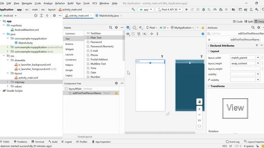The height and width of the screenshot is (148, 264).
Task: Open the Pixel 4 API 30 device dropdown
Action: pos(169,9)
